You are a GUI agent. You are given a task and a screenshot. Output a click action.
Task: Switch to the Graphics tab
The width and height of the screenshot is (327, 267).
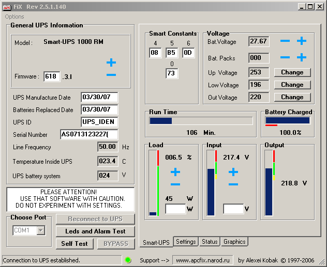tap(234, 242)
